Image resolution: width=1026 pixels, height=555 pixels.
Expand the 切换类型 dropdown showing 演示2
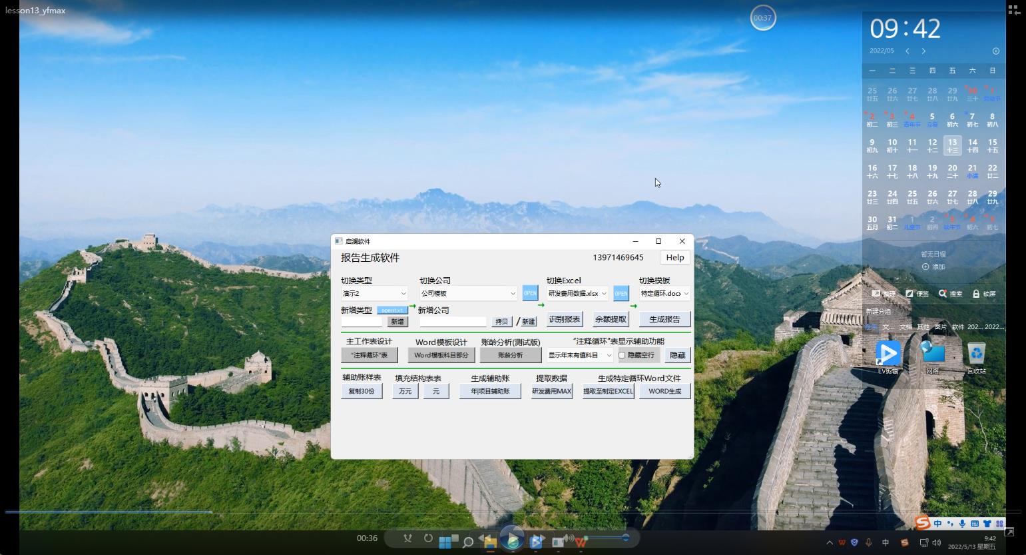374,293
